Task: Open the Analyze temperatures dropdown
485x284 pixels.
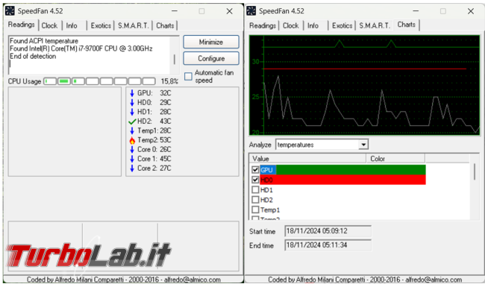Action: click(x=363, y=145)
